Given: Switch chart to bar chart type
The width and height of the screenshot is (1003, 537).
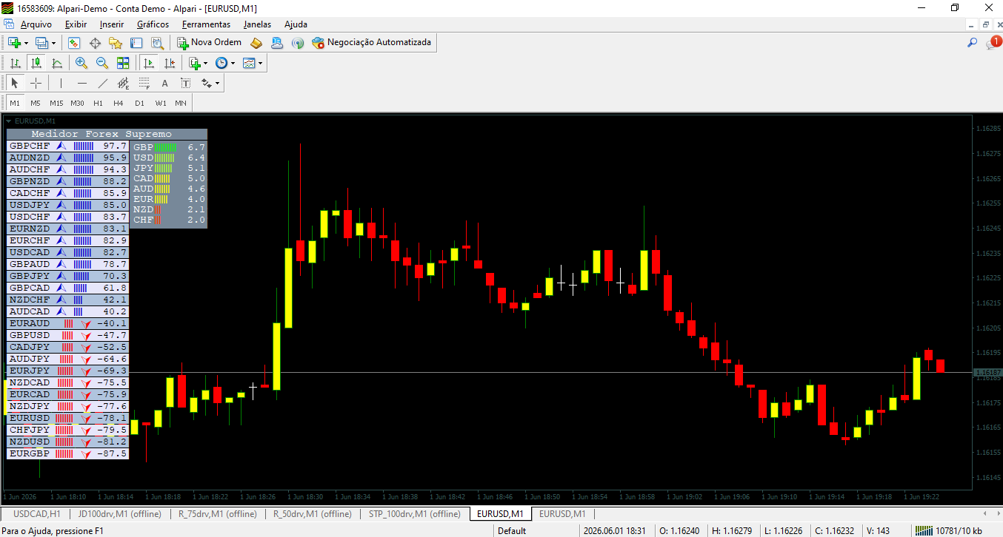Looking at the screenshot, I should 15,64.
